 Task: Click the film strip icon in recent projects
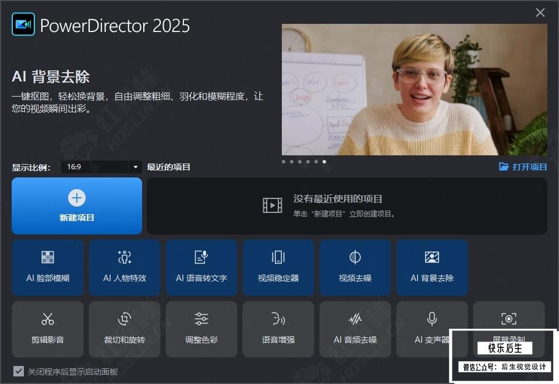tap(273, 205)
